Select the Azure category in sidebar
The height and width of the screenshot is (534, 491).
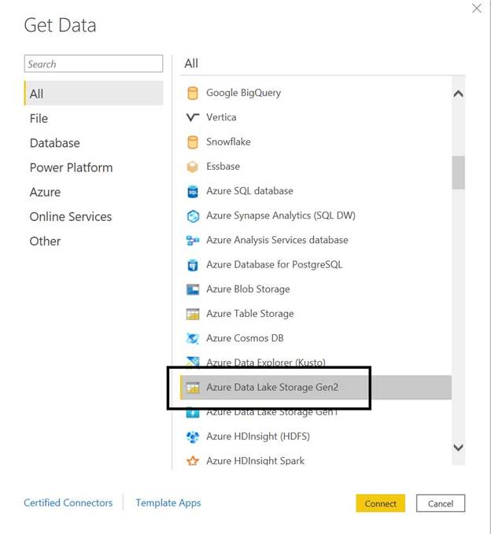(x=45, y=192)
